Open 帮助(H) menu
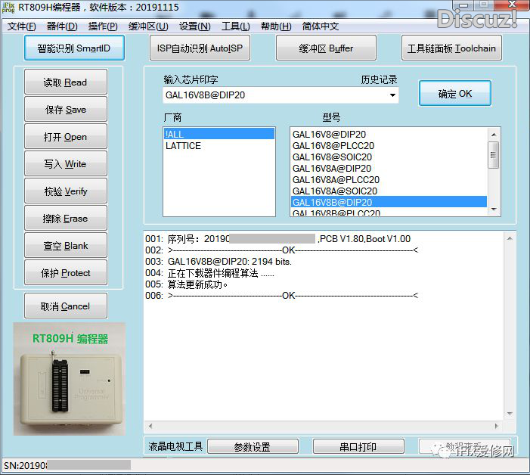The image size is (530, 475). point(276,26)
